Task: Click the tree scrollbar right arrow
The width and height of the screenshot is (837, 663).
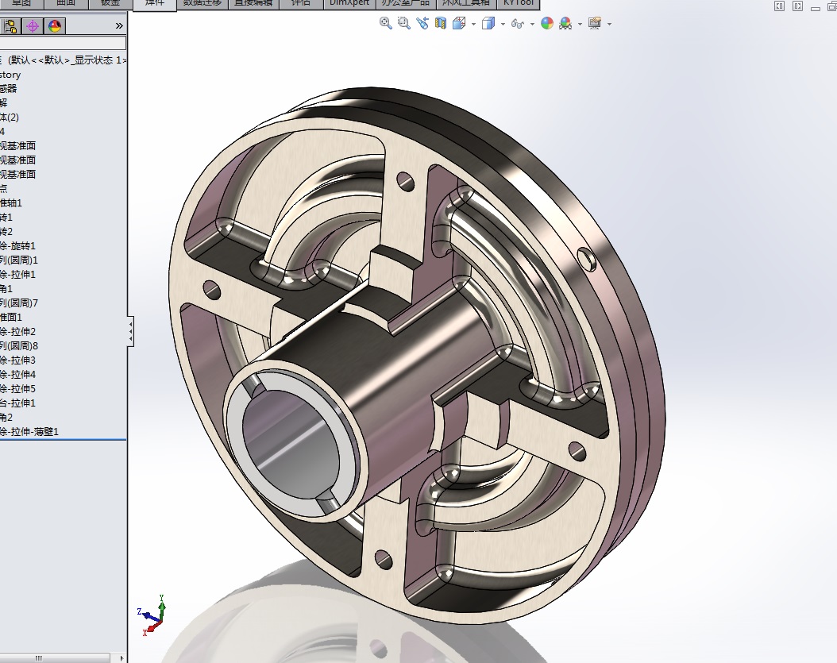Action: pos(121,658)
